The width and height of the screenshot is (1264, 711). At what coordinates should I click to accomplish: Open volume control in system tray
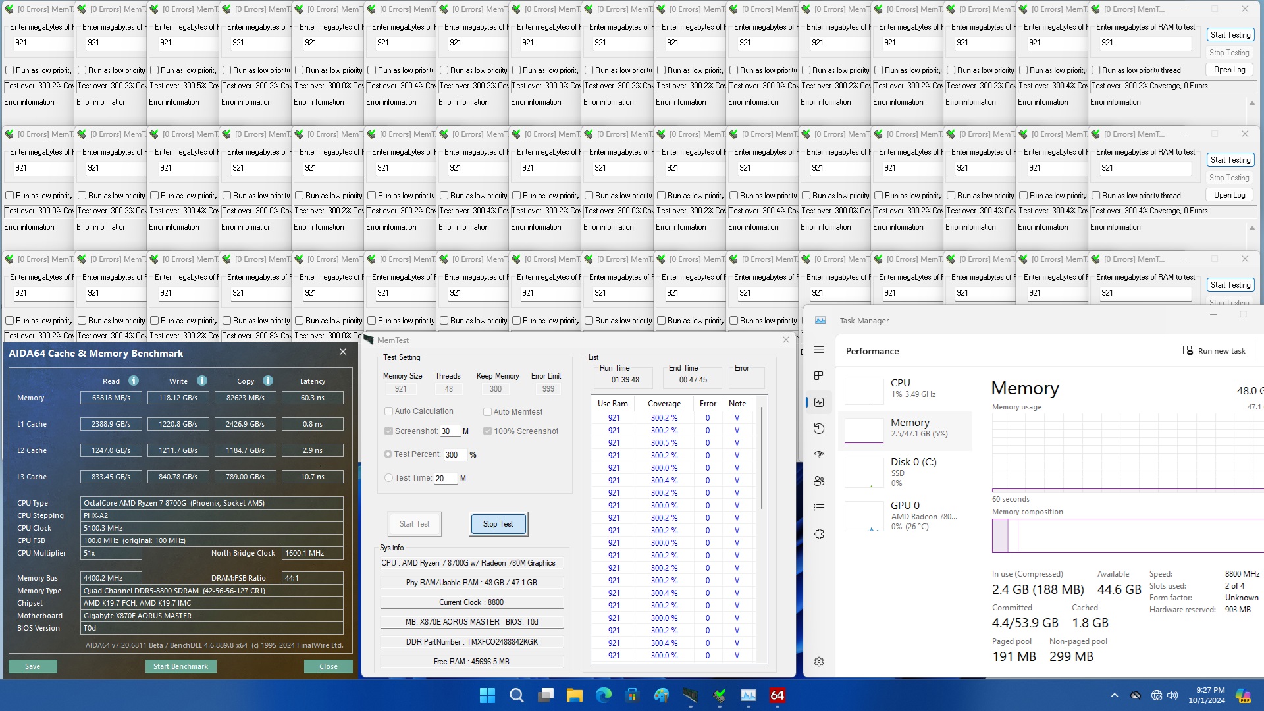point(1172,695)
